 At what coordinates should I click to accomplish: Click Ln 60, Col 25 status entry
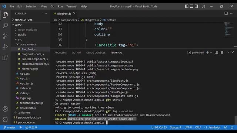click(x=159, y=127)
